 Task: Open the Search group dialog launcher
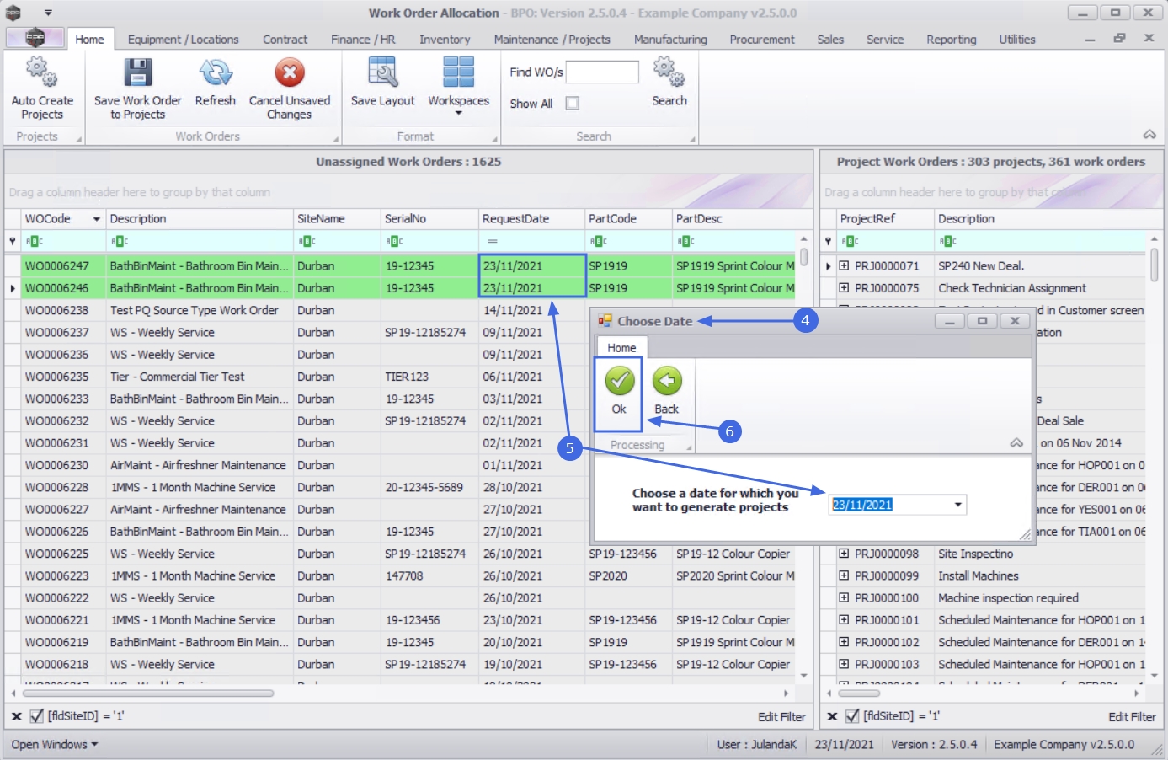click(x=693, y=139)
